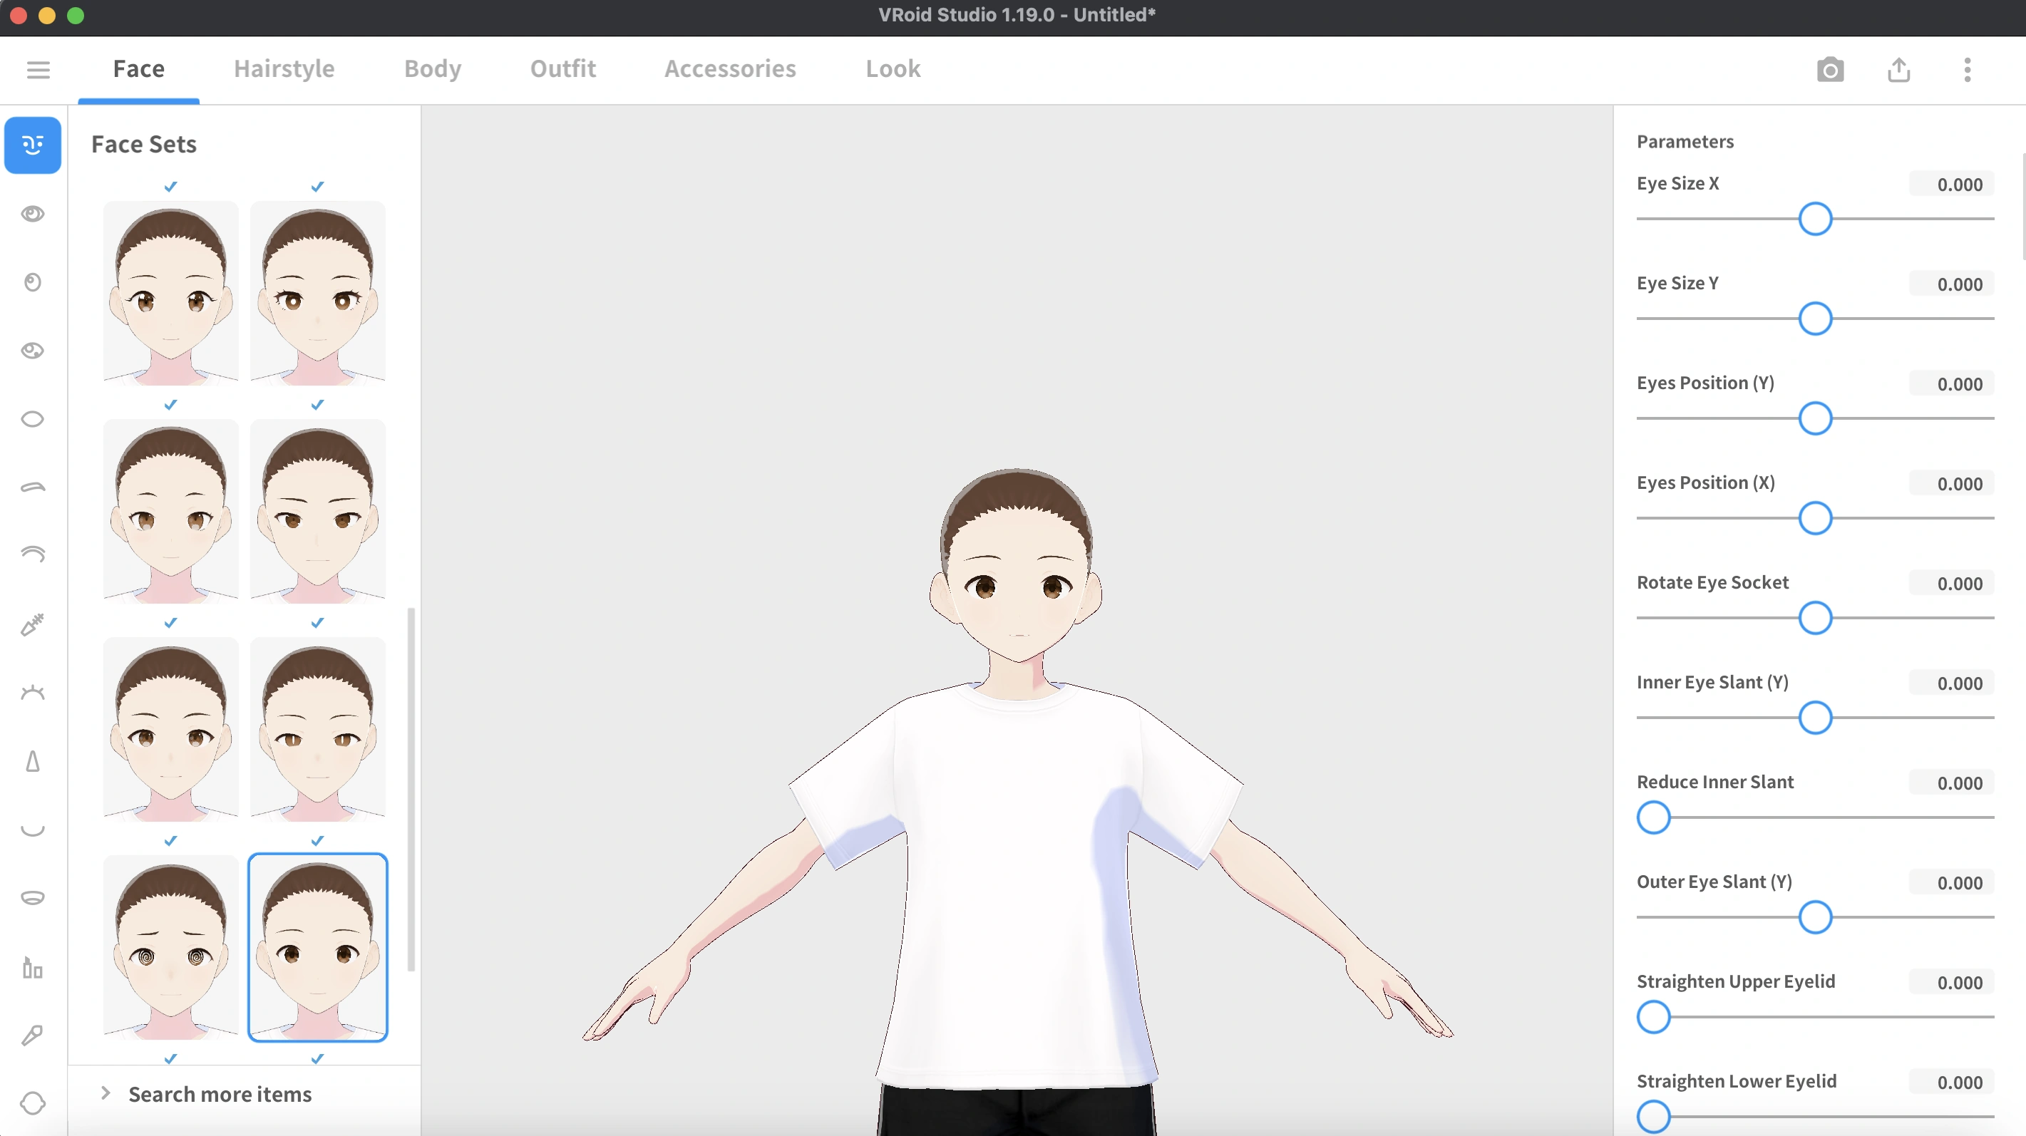This screenshot has height=1136, width=2026.
Task: Switch to the Hairstyle tab
Action: tap(284, 69)
